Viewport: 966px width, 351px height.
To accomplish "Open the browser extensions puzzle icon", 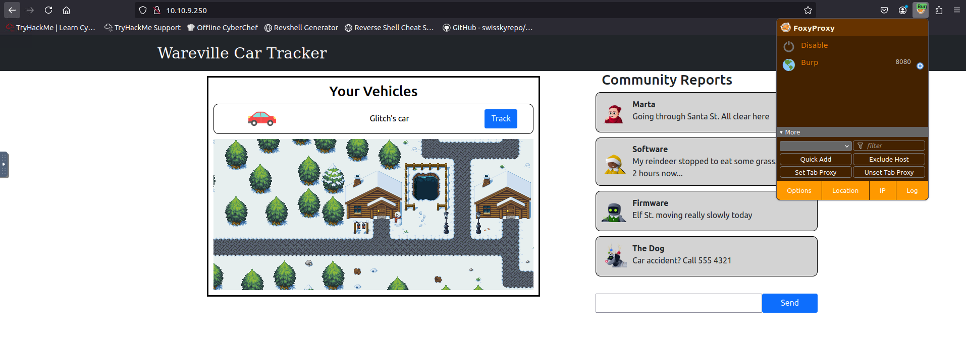I will 939,10.
